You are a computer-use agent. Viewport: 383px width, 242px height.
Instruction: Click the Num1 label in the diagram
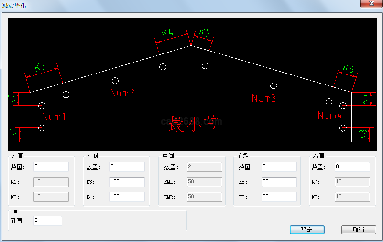coord(54,116)
